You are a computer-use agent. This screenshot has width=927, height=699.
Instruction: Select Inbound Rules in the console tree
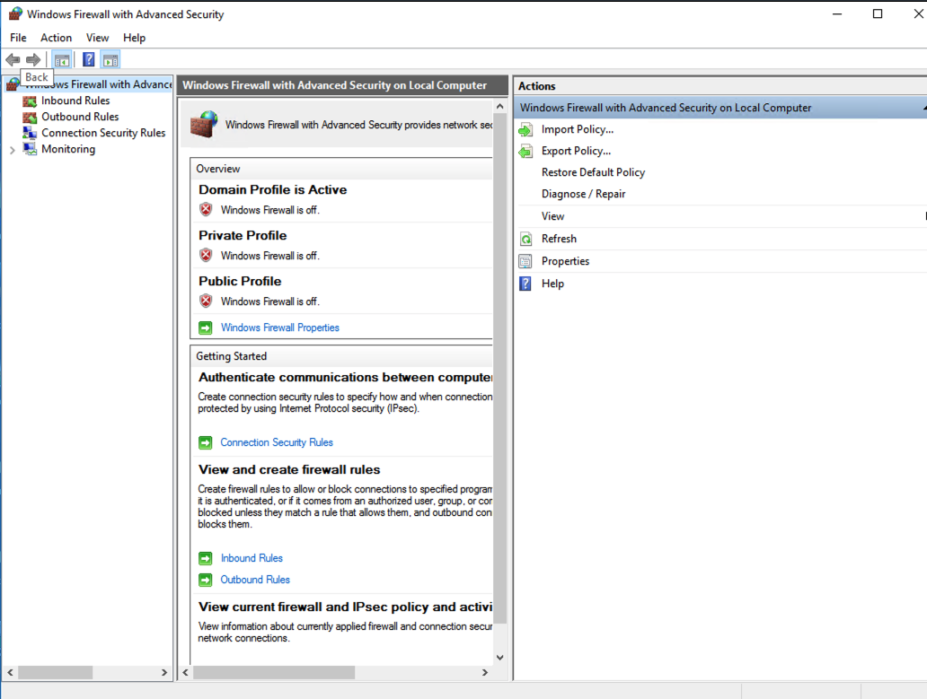(75, 101)
